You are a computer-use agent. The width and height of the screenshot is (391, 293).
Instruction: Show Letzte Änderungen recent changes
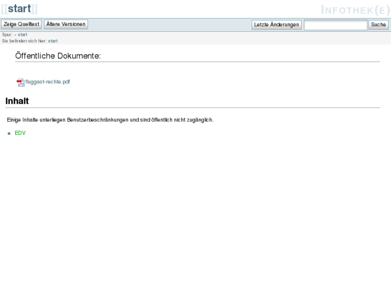(276, 25)
